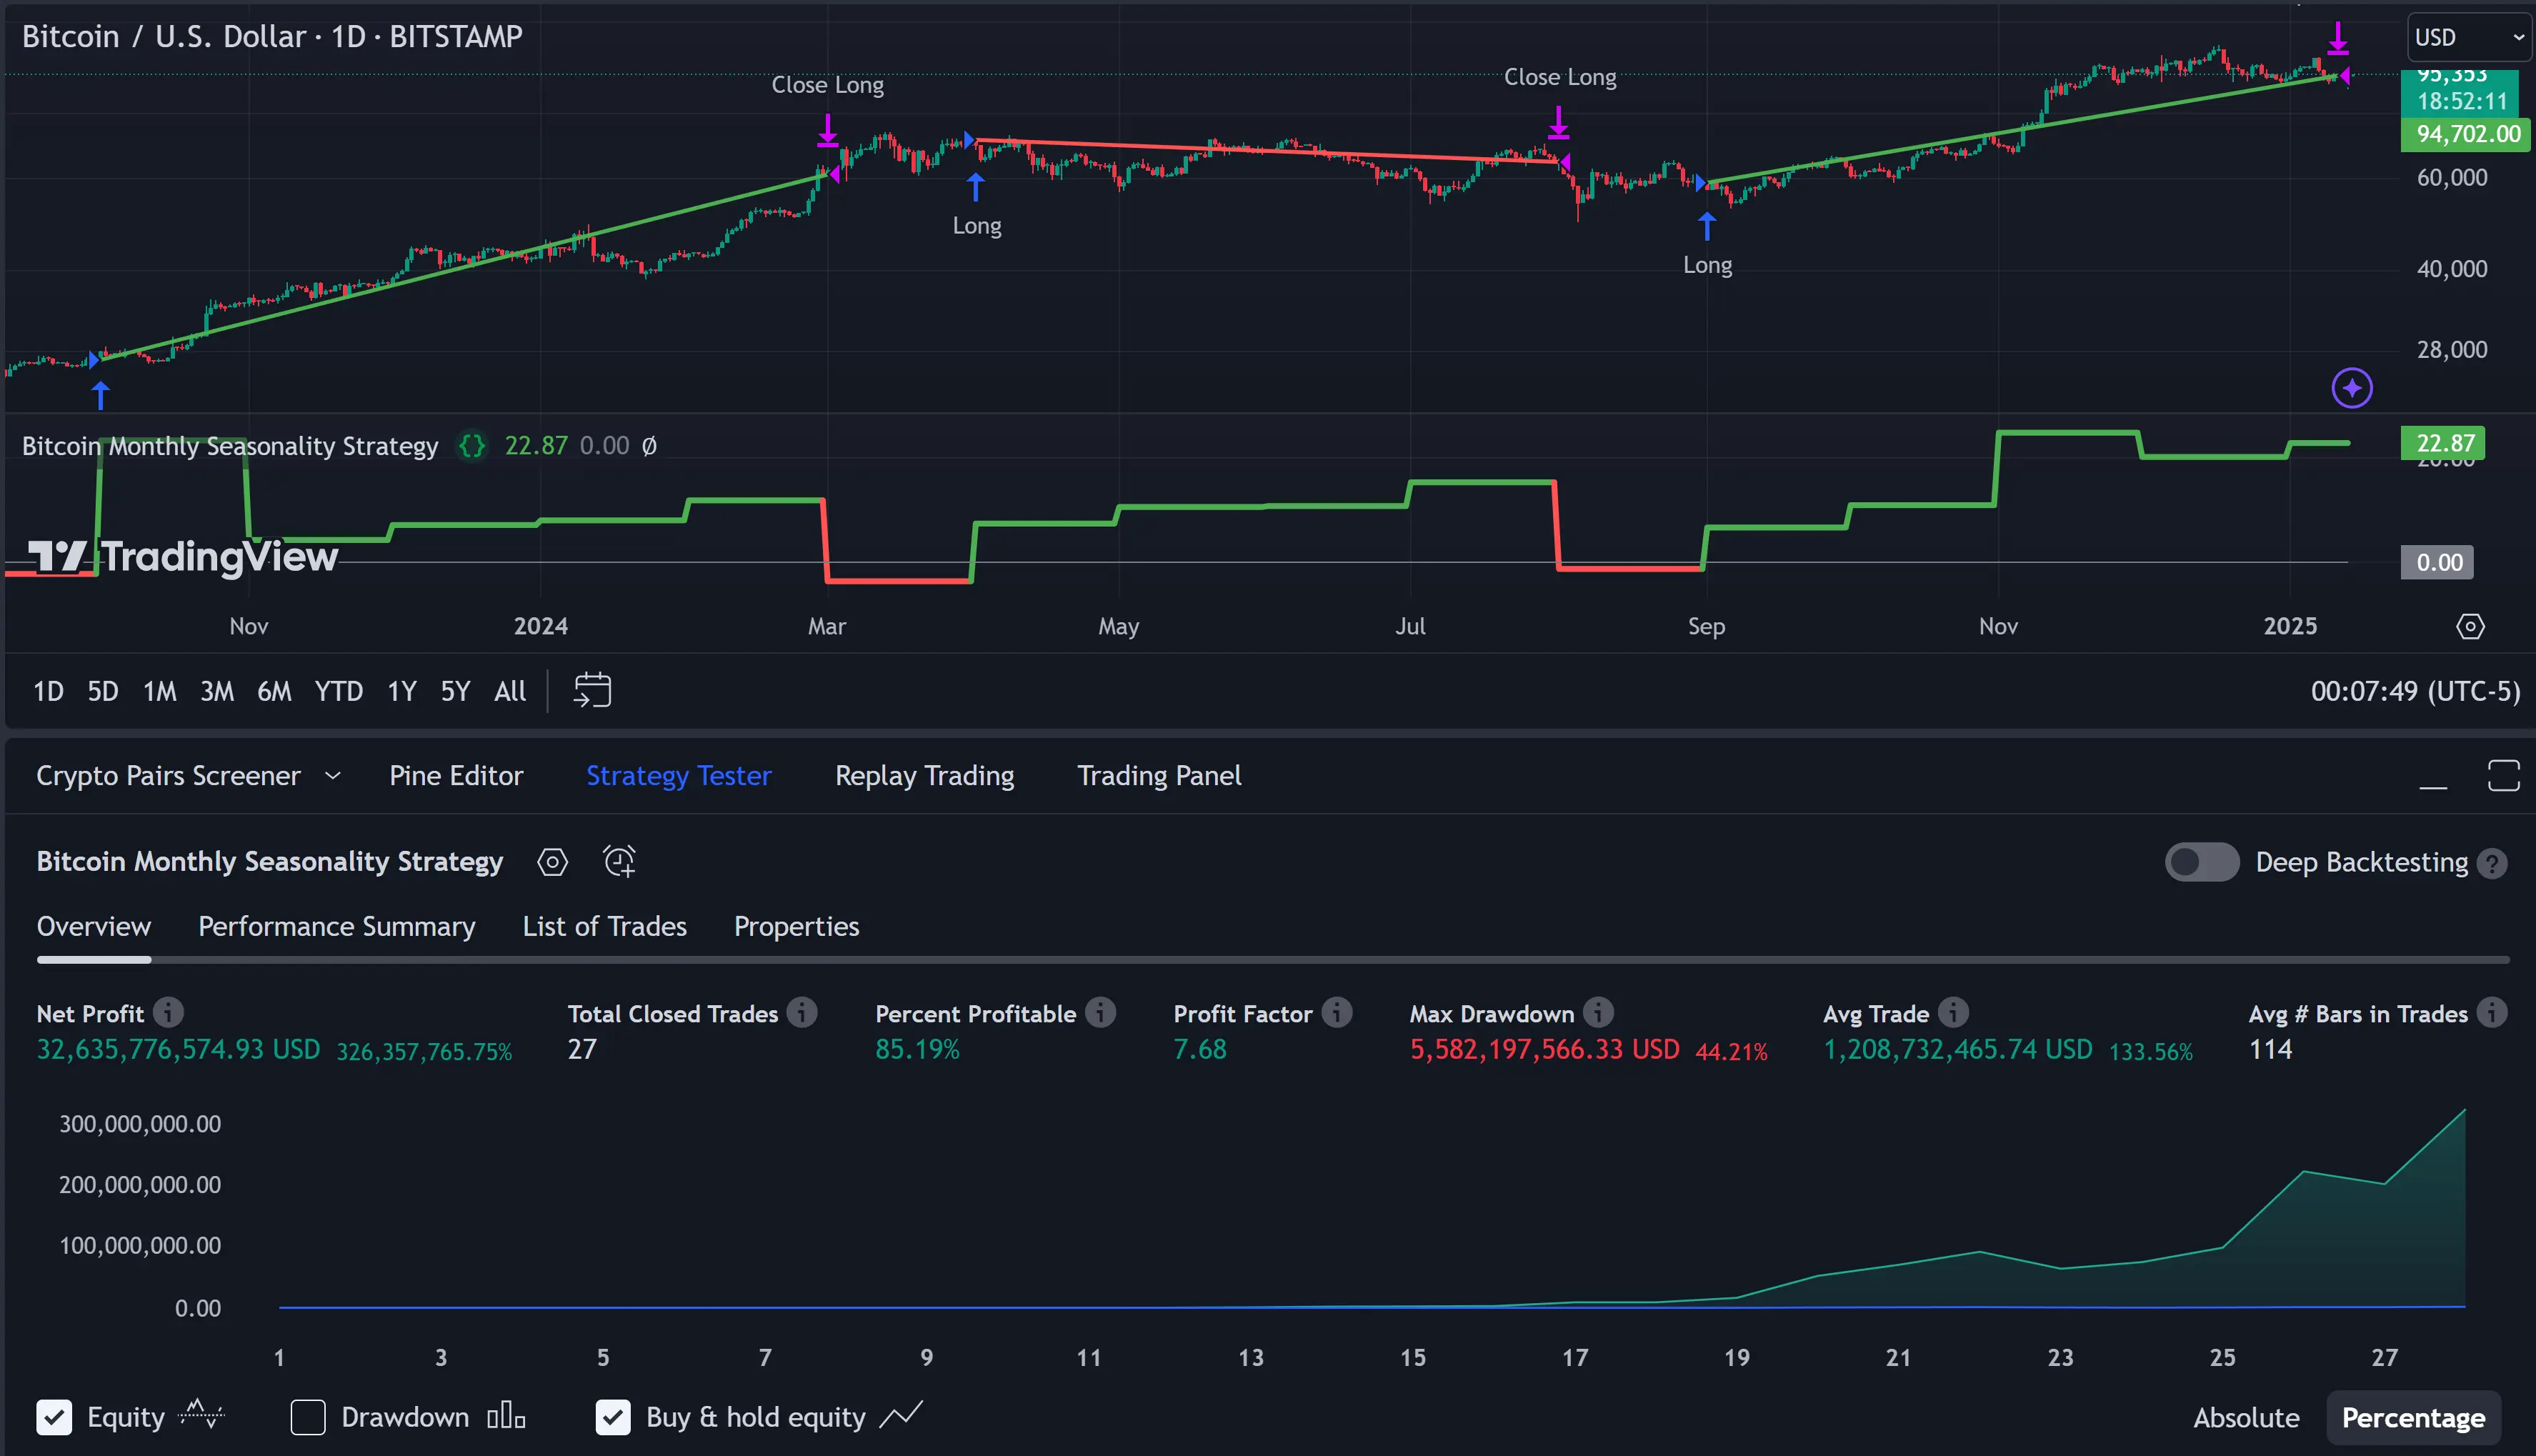Switch to the Performance Summary tab
This screenshot has width=2536, height=1456.
pos(336,927)
